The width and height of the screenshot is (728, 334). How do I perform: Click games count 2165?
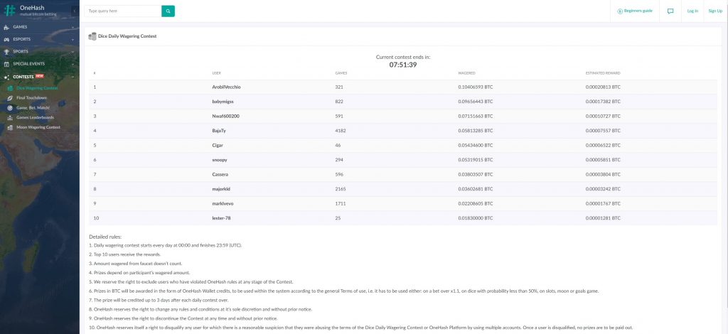(x=341, y=189)
